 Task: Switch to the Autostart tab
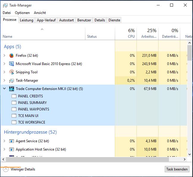pos(67,20)
